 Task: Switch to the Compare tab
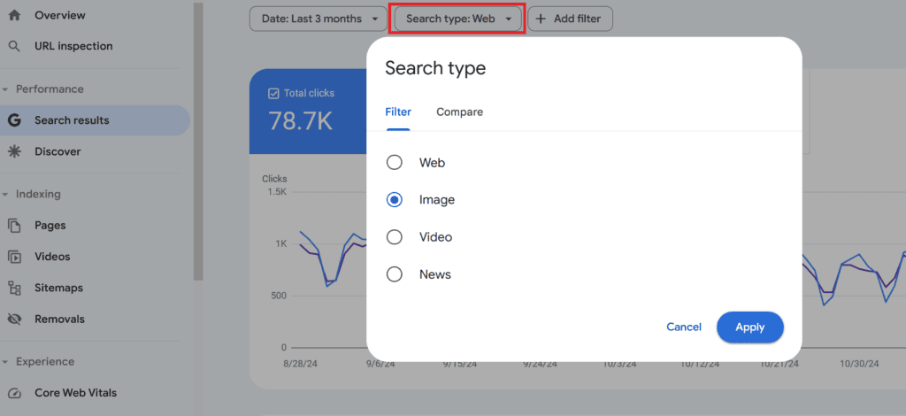coord(459,112)
